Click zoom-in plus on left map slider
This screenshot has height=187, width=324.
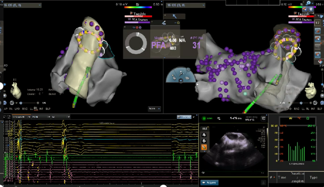(38, 103)
